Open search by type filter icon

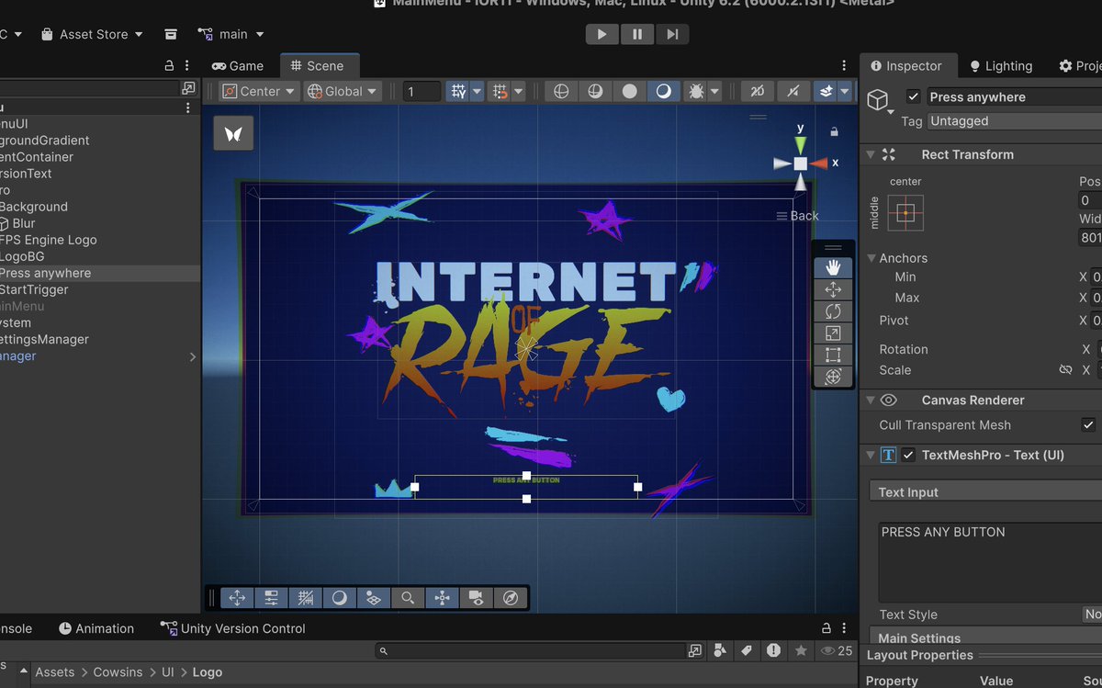[720, 650]
